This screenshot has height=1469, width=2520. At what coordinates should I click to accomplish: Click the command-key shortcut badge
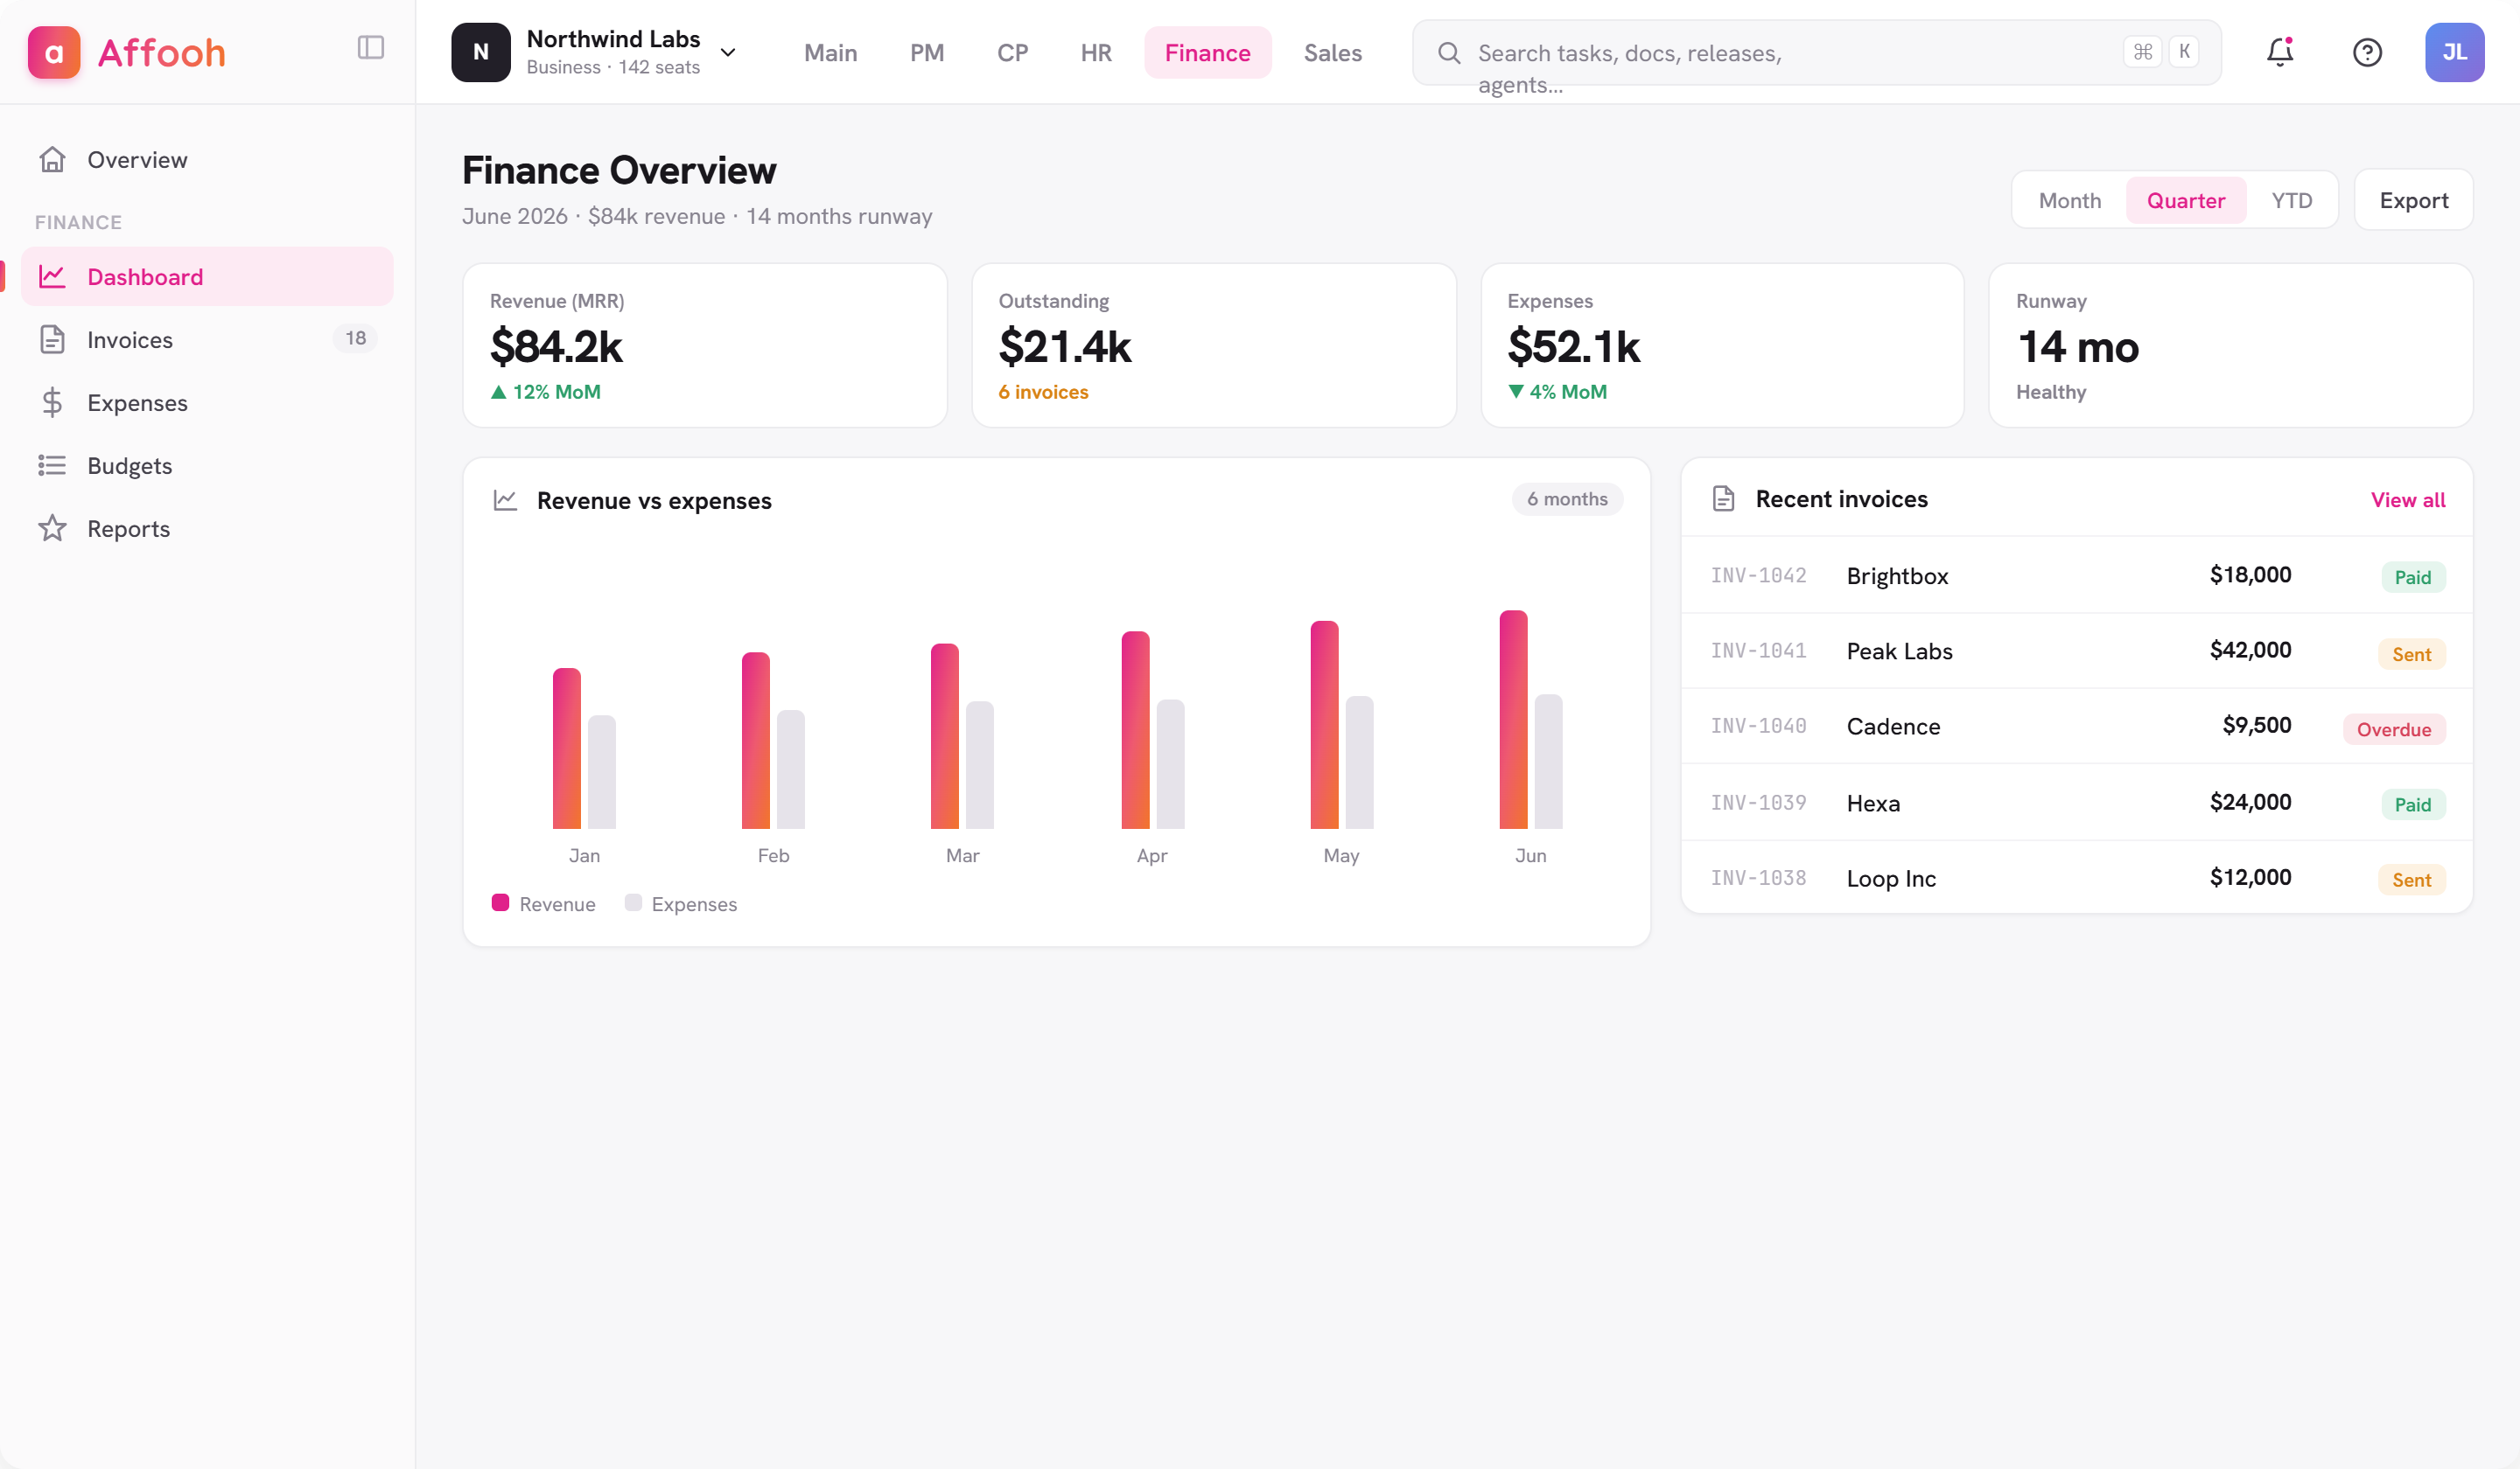(x=2142, y=52)
